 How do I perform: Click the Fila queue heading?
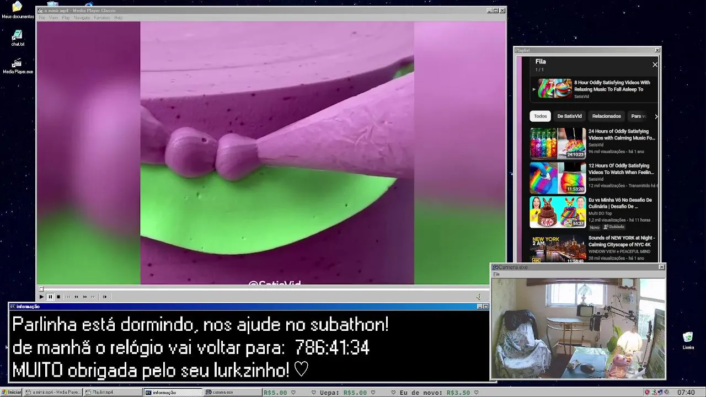541,62
